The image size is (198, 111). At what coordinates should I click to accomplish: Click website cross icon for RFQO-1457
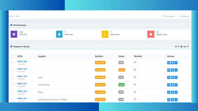135,84
